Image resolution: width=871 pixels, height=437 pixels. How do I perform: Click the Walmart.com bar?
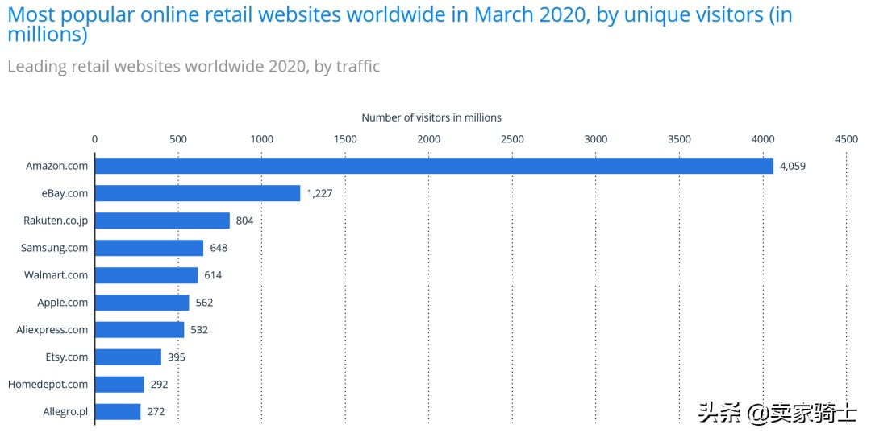(146, 275)
